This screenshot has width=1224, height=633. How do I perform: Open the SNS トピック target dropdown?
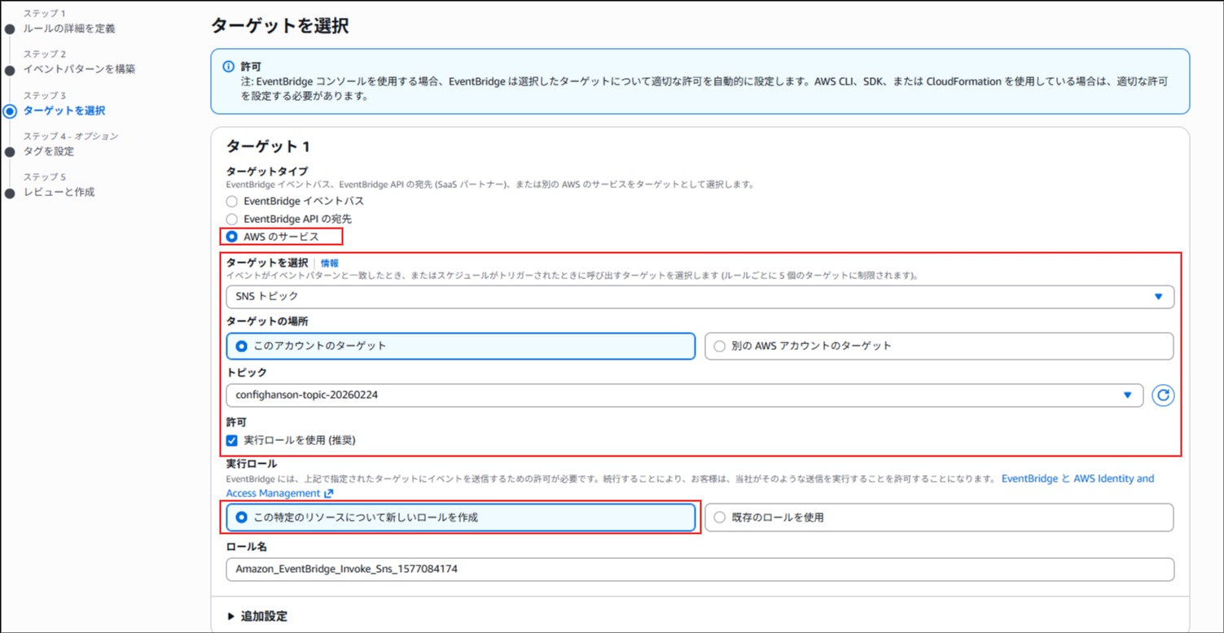click(x=700, y=297)
